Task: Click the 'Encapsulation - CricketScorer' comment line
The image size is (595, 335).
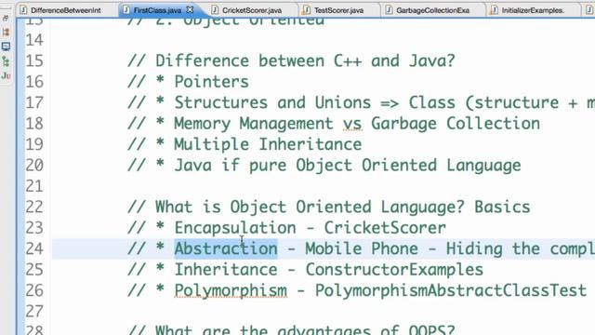Action: pyautogui.click(x=286, y=228)
